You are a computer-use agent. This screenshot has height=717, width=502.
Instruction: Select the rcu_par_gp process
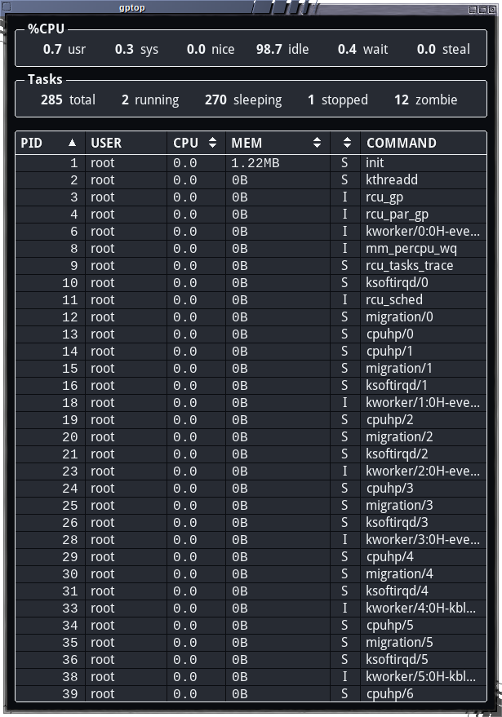251,215
